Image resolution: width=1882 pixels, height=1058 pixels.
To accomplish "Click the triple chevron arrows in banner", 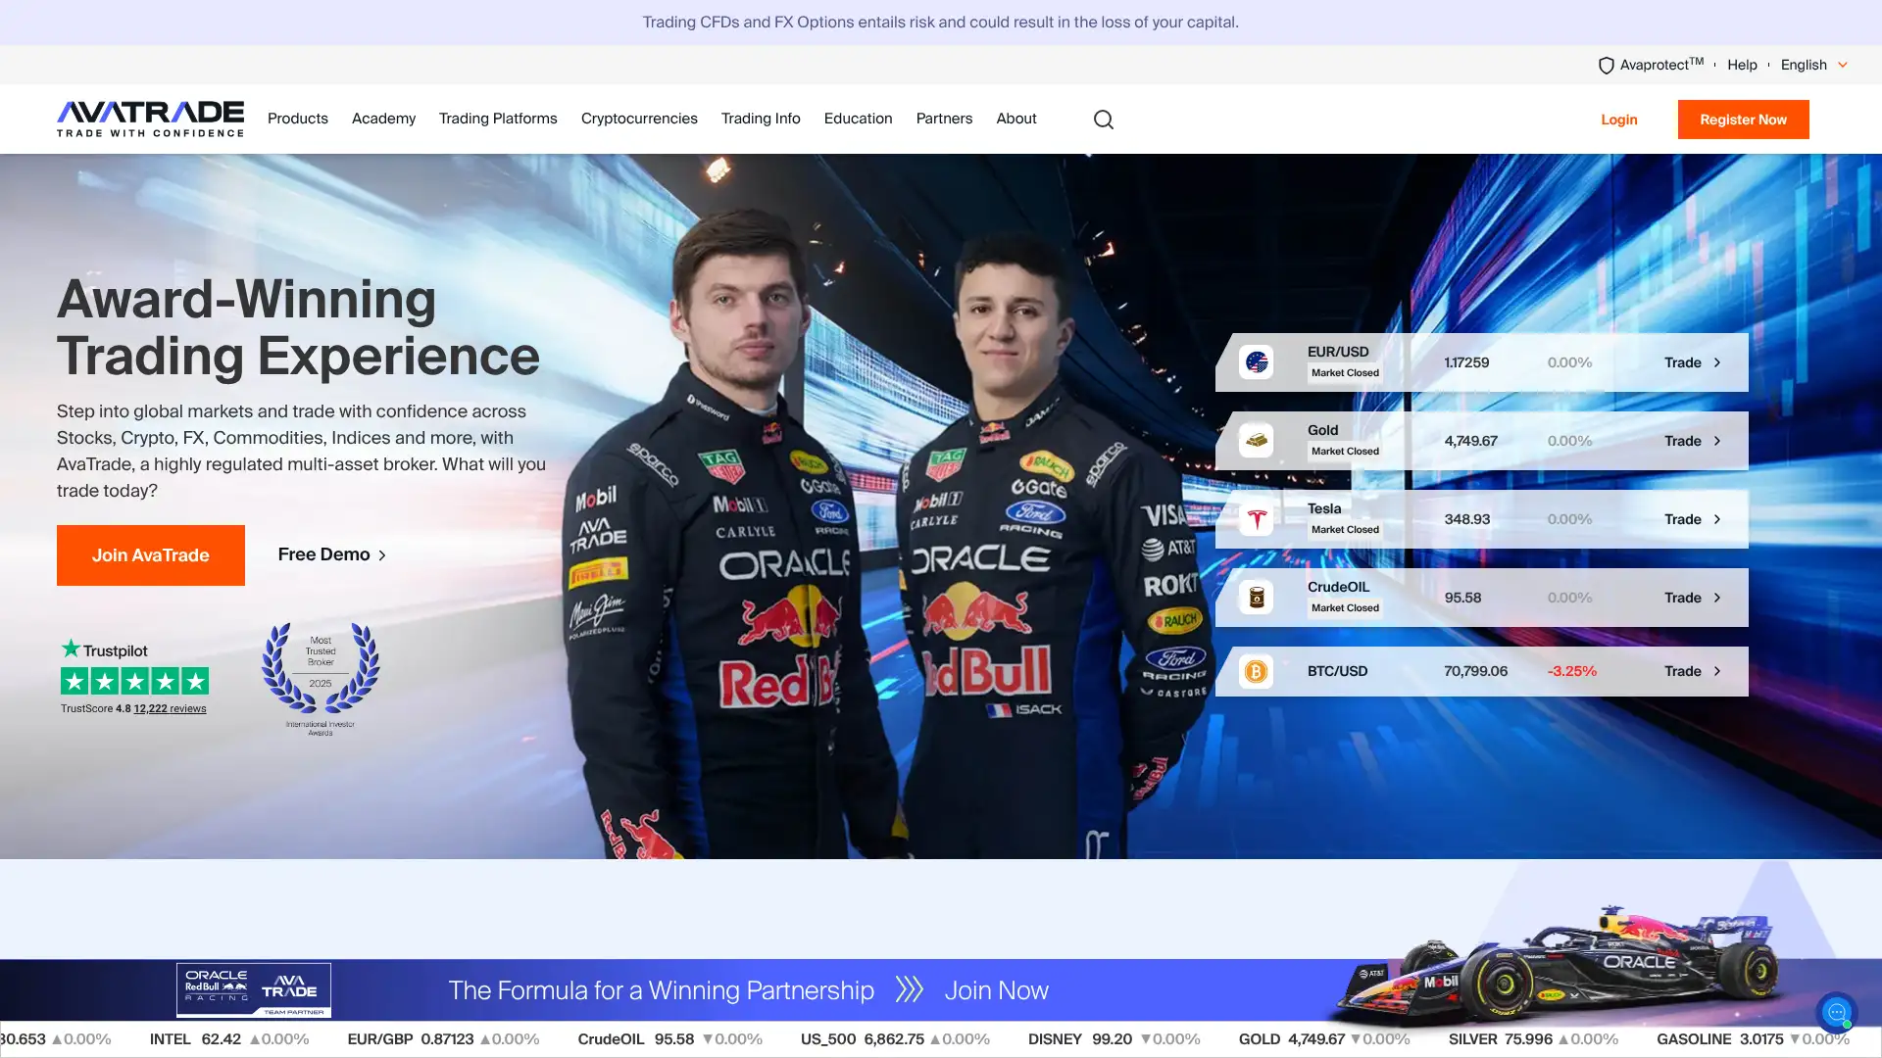I will (909, 989).
